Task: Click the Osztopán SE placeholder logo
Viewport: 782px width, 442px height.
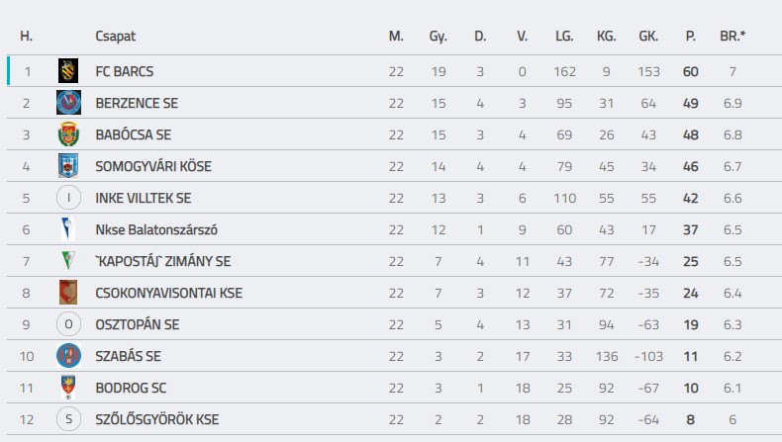Action: pyautogui.click(x=68, y=324)
